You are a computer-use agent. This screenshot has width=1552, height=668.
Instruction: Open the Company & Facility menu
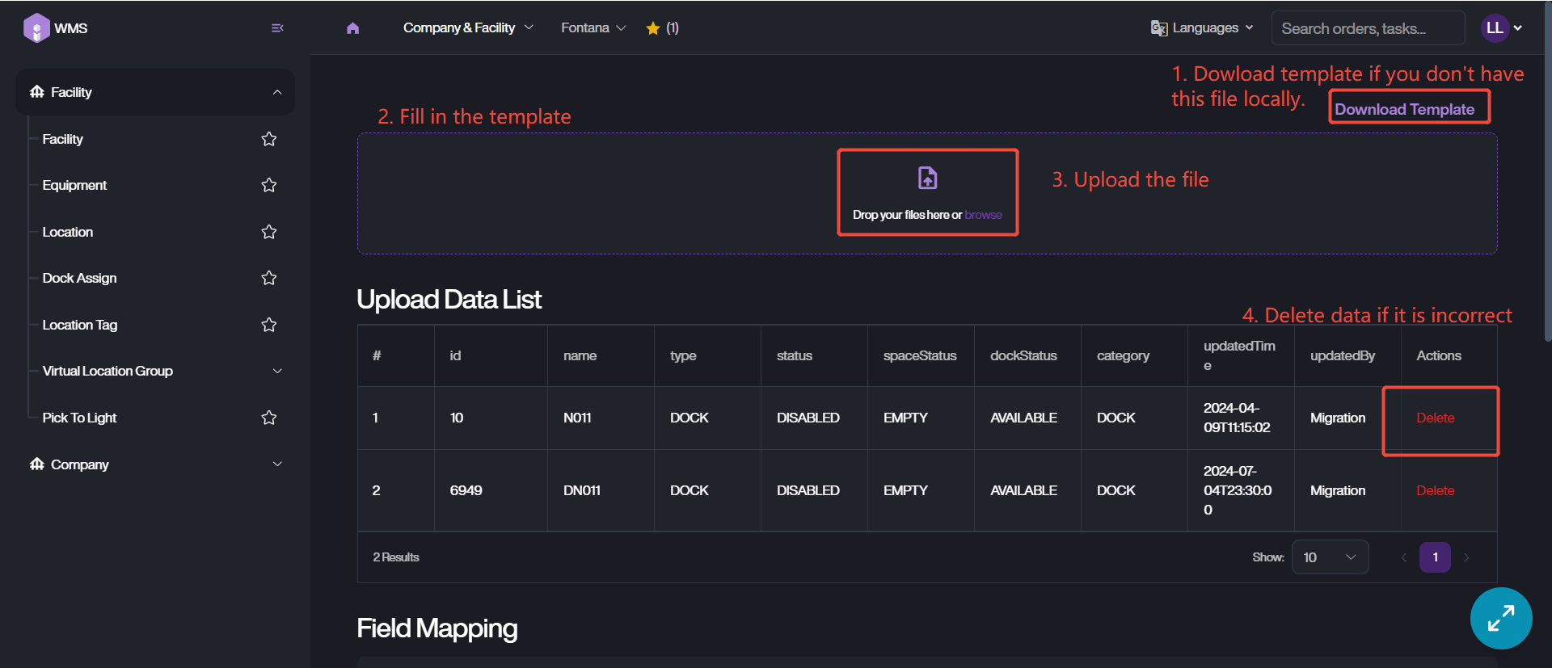[468, 28]
